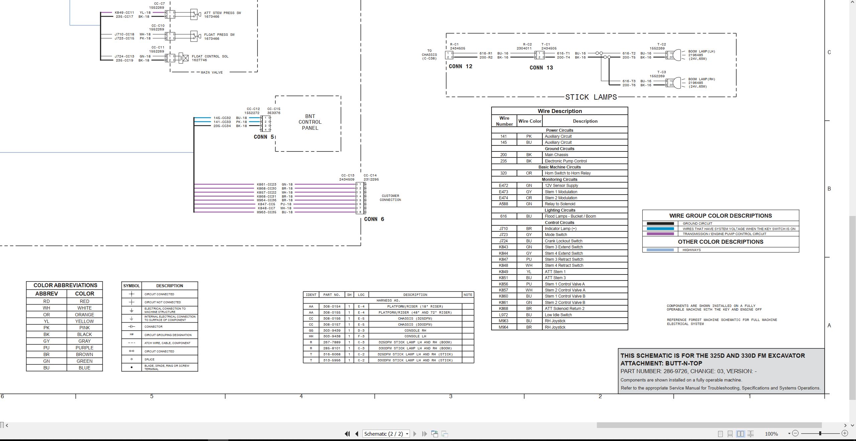This screenshot has height=441, width=856.
Task: Go to the previous page
Action: [357, 434]
